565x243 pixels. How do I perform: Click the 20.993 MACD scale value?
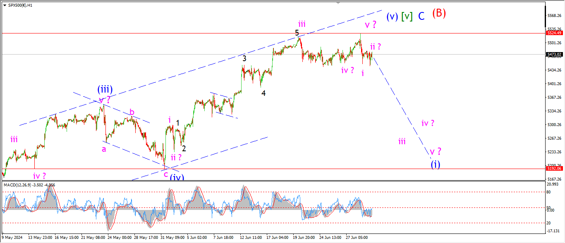[x=553, y=184]
